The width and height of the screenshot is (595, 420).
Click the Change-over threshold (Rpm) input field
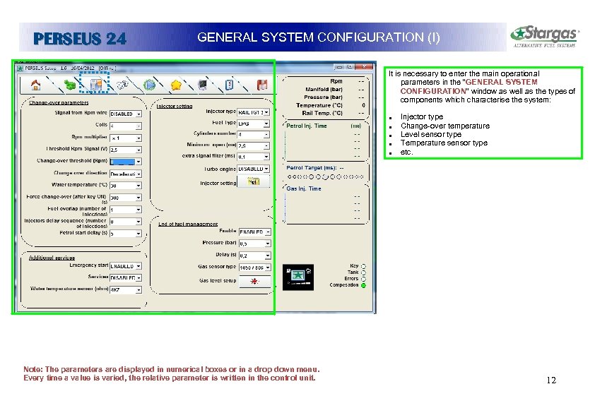pyautogui.click(x=122, y=162)
